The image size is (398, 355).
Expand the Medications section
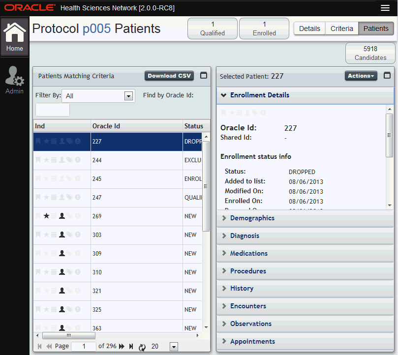click(305, 254)
